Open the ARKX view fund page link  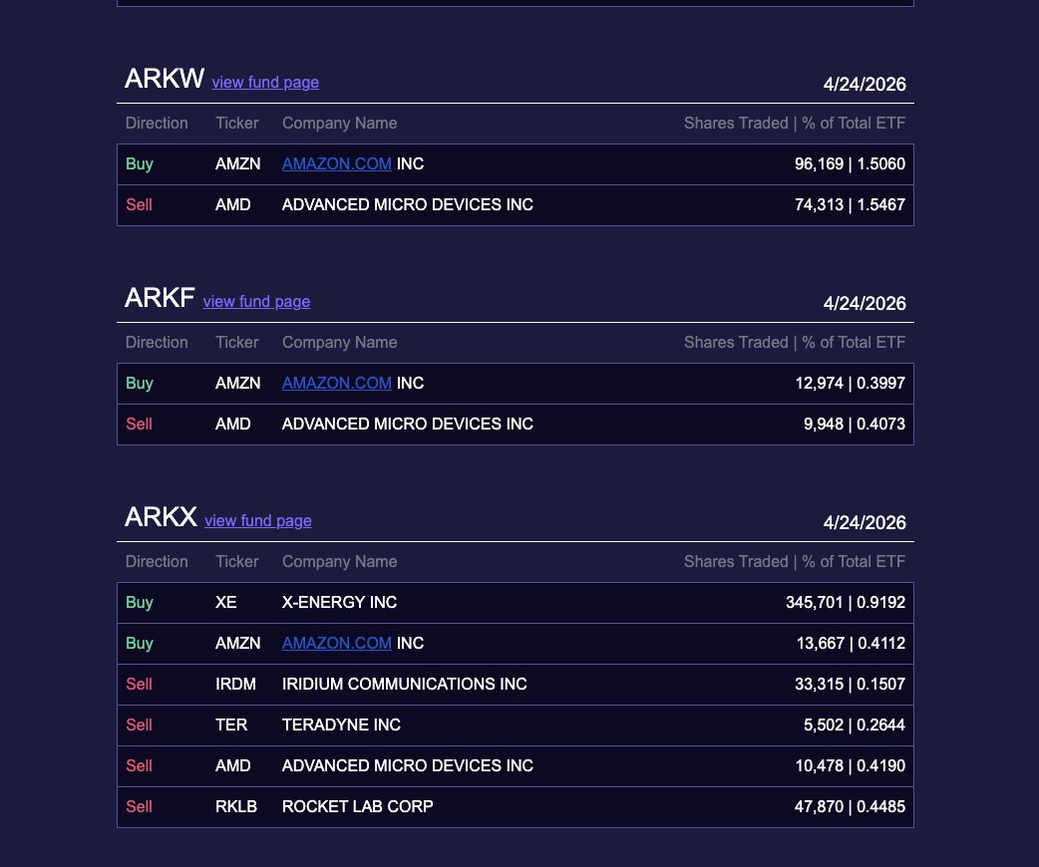pyautogui.click(x=258, y=521)
